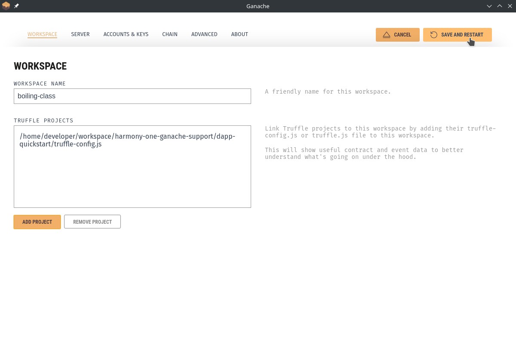Remove the selected Truffle project
The image size is (516, 356).
pos(92,222)
